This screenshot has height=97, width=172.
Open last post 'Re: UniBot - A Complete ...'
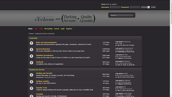pyautogui.click(x=125, y=95)
